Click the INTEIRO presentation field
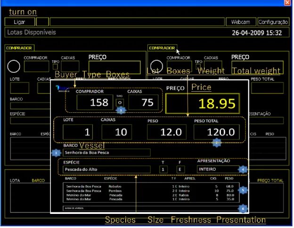 tap(219, 170)
